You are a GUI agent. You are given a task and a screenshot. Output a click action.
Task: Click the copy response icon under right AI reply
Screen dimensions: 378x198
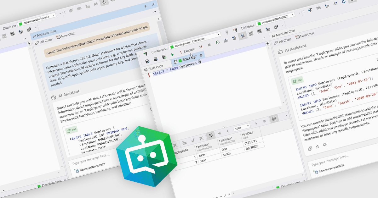point(310,148)
